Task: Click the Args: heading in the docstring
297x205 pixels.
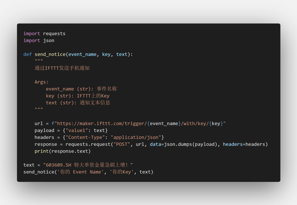Action: 42,82
